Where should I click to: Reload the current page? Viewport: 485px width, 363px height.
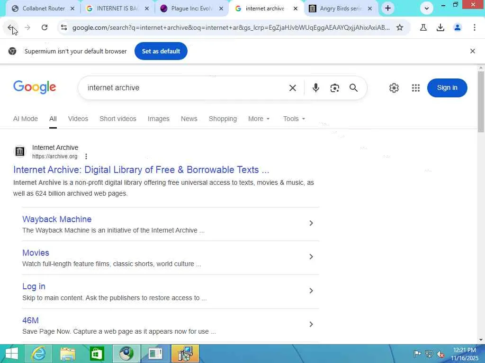click(45, 28)
